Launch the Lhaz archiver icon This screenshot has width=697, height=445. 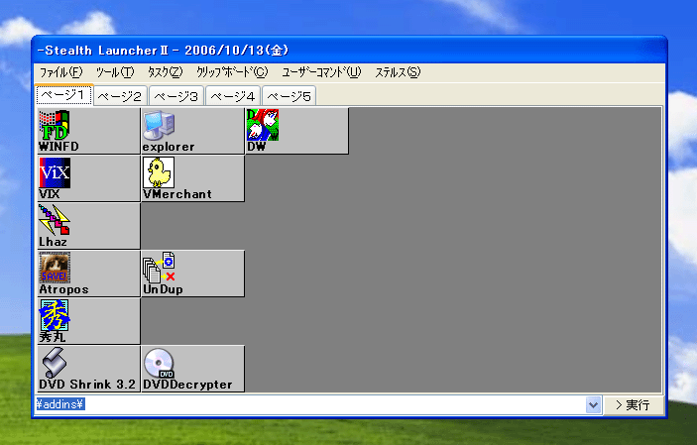[x=88, y=226]
